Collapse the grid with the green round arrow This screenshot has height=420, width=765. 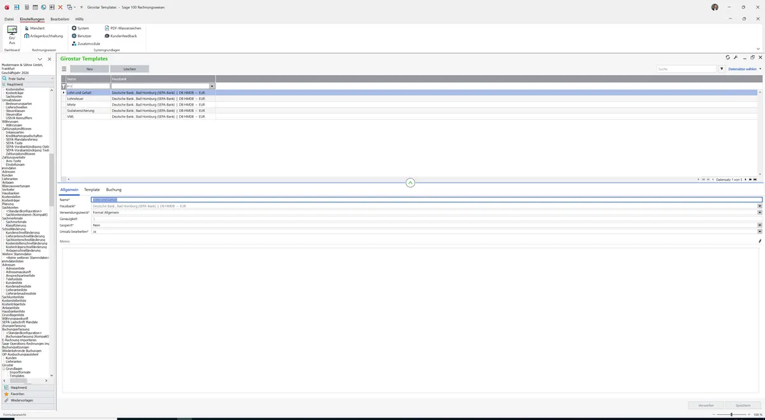(410, 183)
